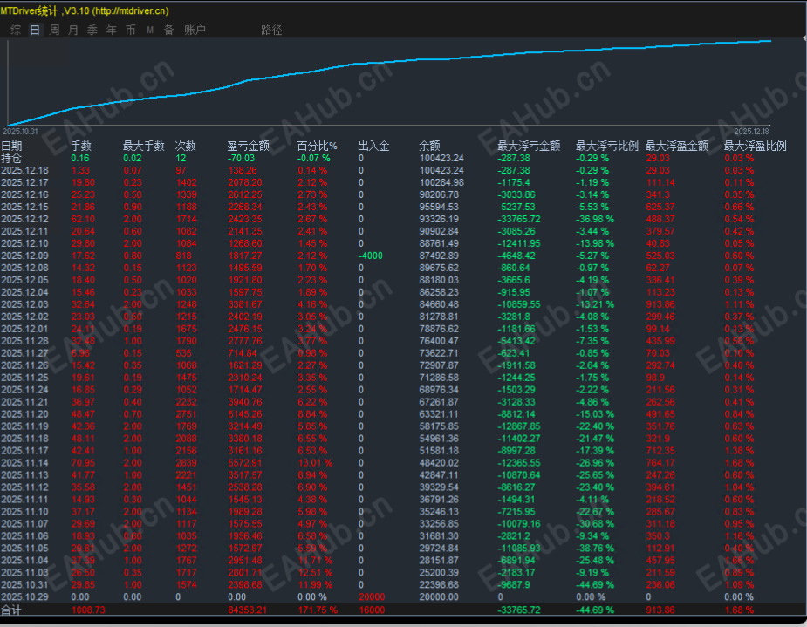Click the 日期 column header
807x627 pixels.
(x=11, y=147)
